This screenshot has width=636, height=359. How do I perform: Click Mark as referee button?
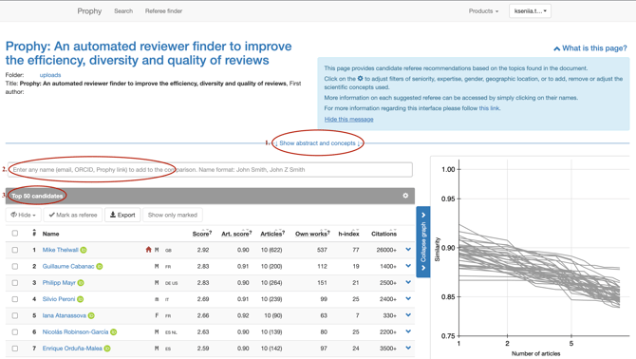click(73, 215)
